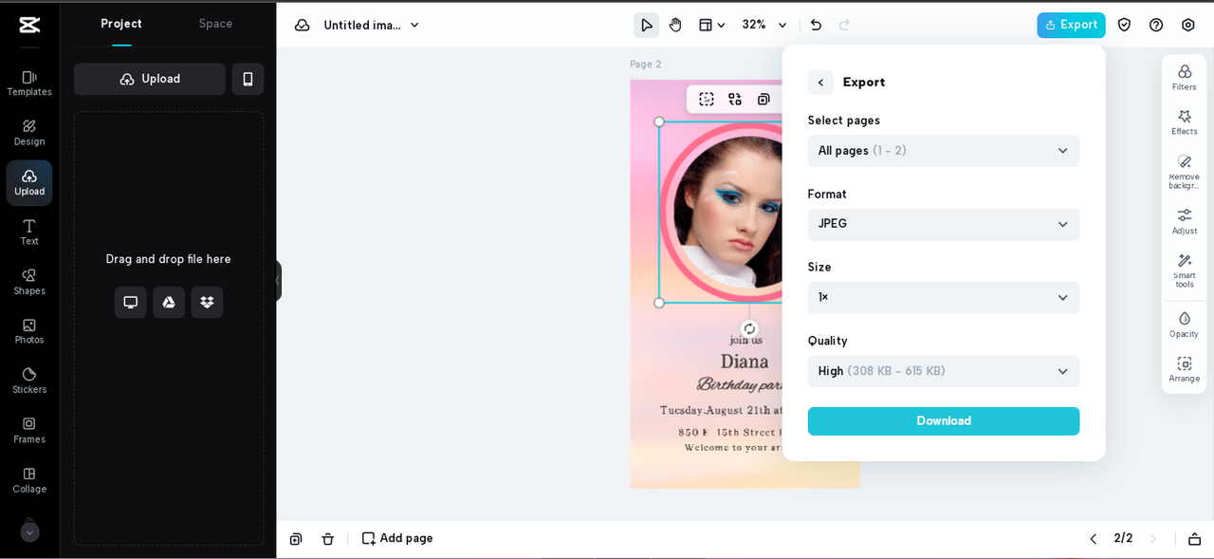The width and height of the screenshot is (1214, 559).
Task: Open the Design panel in sidebar
Action: point(29,133)
